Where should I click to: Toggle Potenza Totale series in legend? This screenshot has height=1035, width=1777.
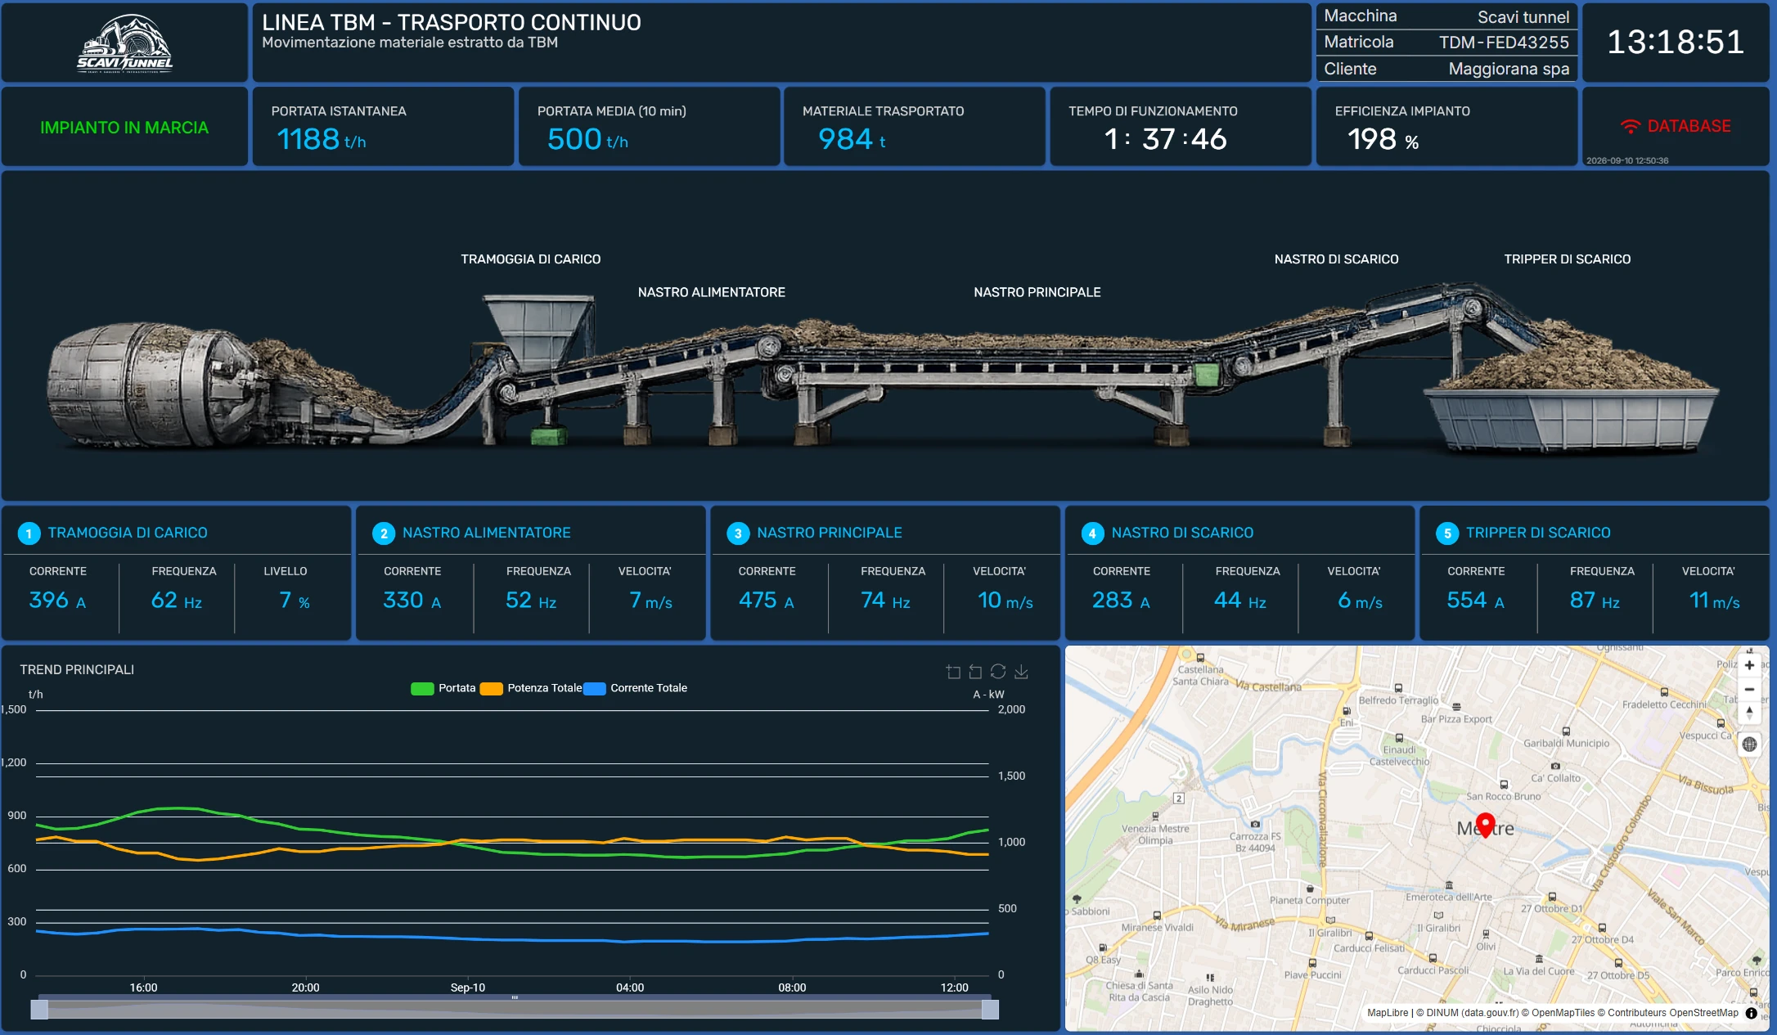[x=531, y=688]
